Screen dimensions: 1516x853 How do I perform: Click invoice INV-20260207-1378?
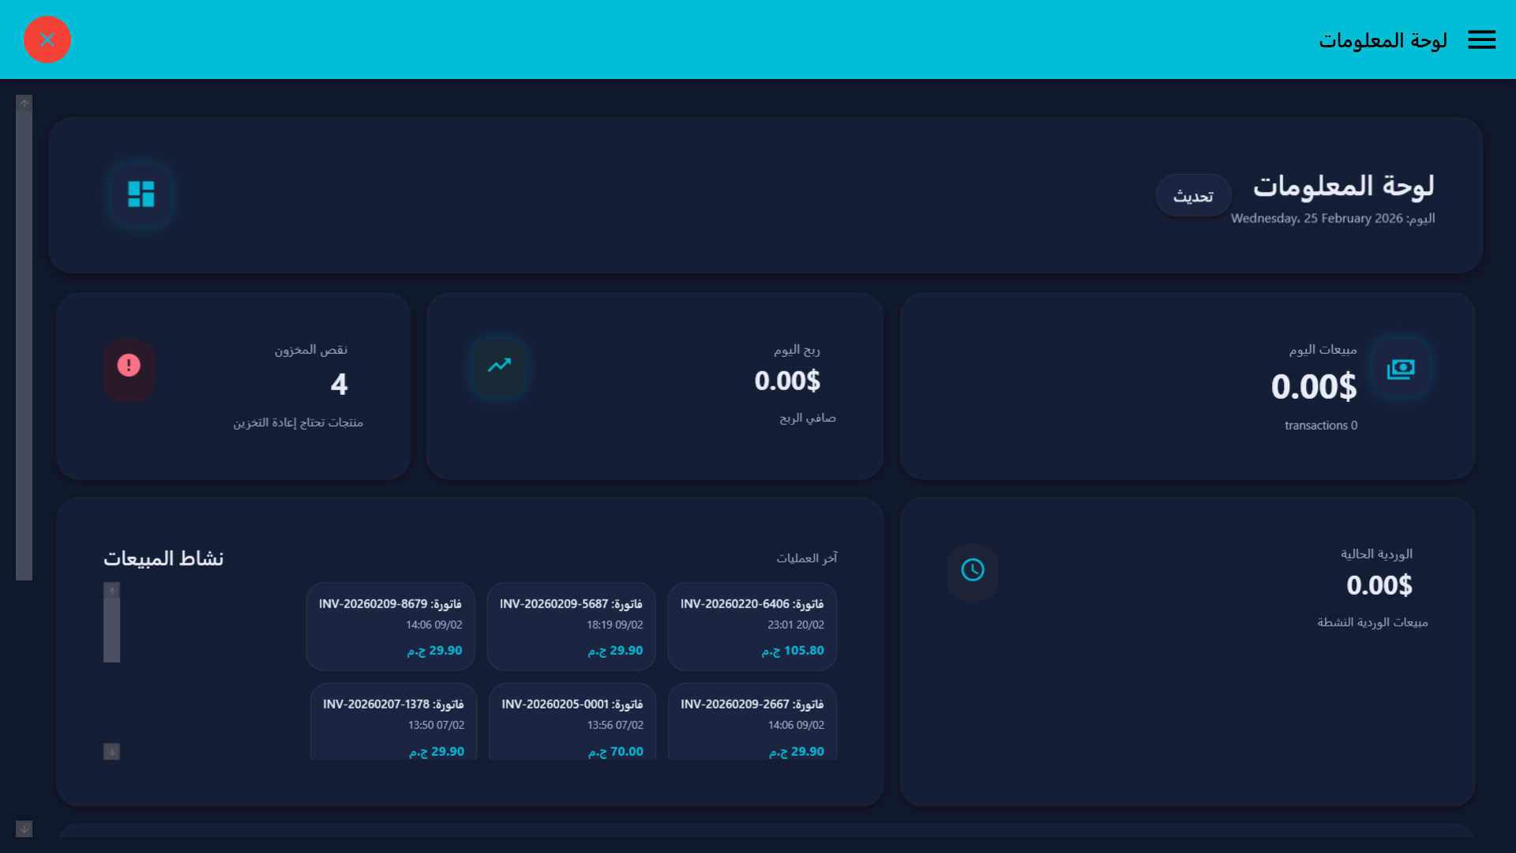(392, 727)
